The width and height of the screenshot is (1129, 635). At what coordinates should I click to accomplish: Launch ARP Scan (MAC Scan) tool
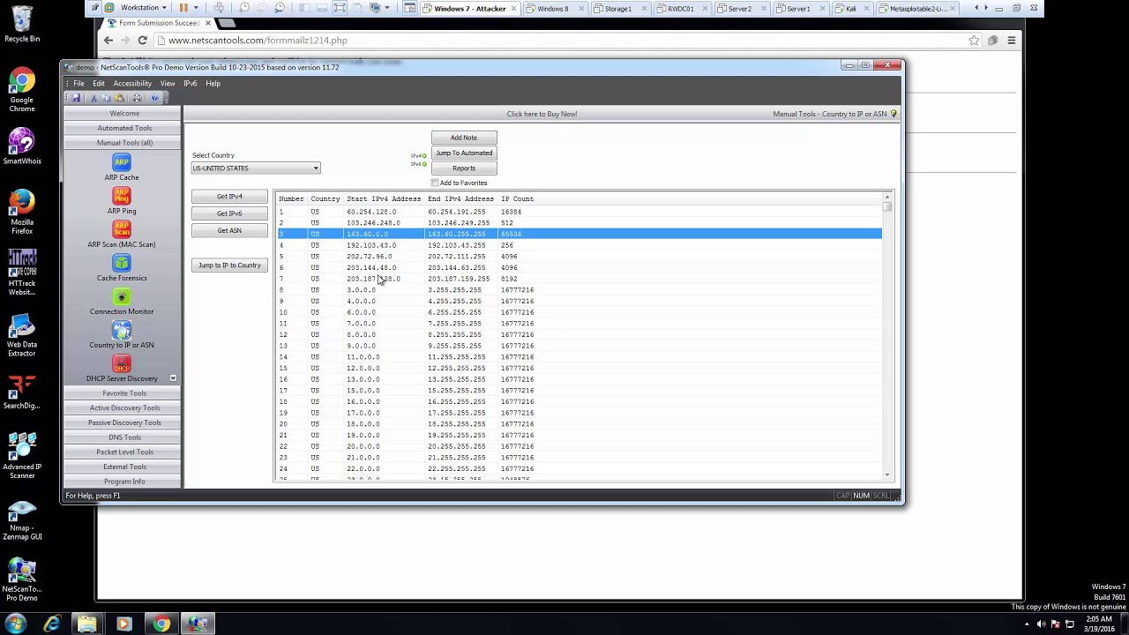pos(122,229)
